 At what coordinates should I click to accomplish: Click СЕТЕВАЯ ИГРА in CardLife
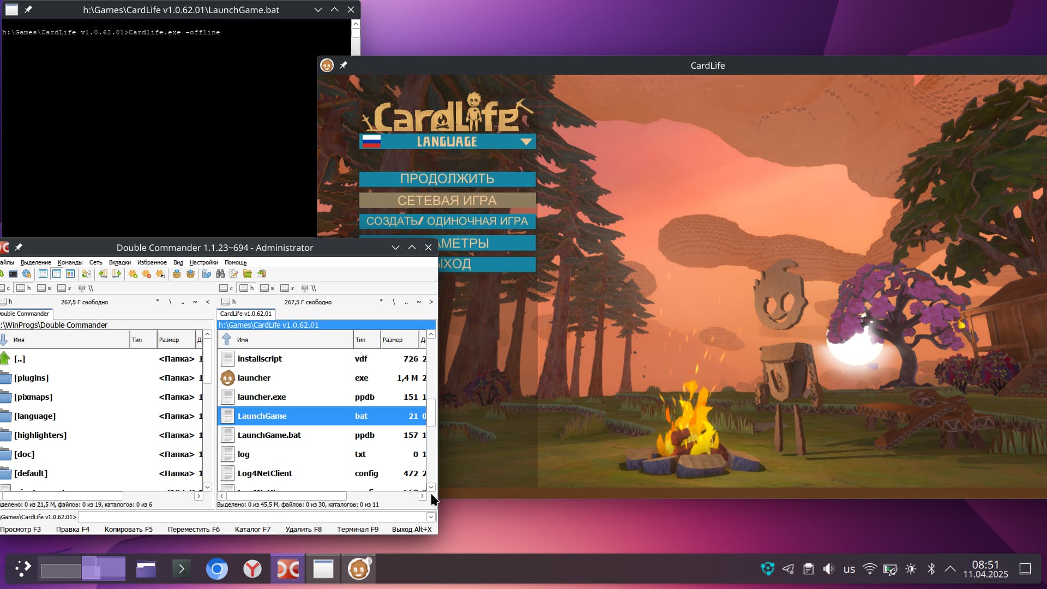pyautogui.click(x=447, y=200)
